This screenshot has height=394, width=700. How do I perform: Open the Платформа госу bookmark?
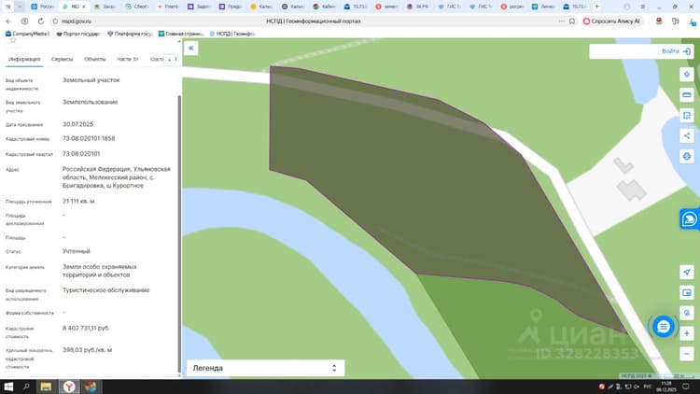click(130, 34)
